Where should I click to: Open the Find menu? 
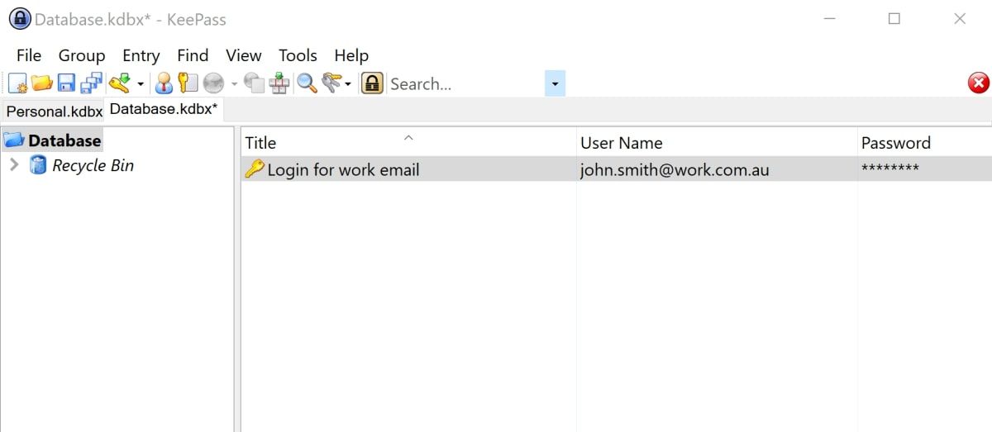click(193, 55)
